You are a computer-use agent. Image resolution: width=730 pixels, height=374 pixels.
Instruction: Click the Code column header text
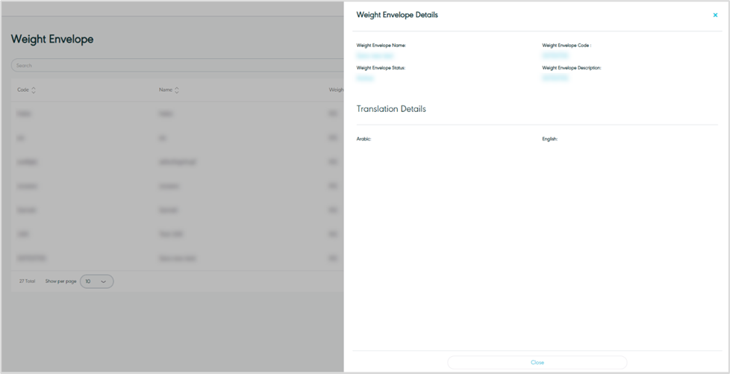click(23, 90)
